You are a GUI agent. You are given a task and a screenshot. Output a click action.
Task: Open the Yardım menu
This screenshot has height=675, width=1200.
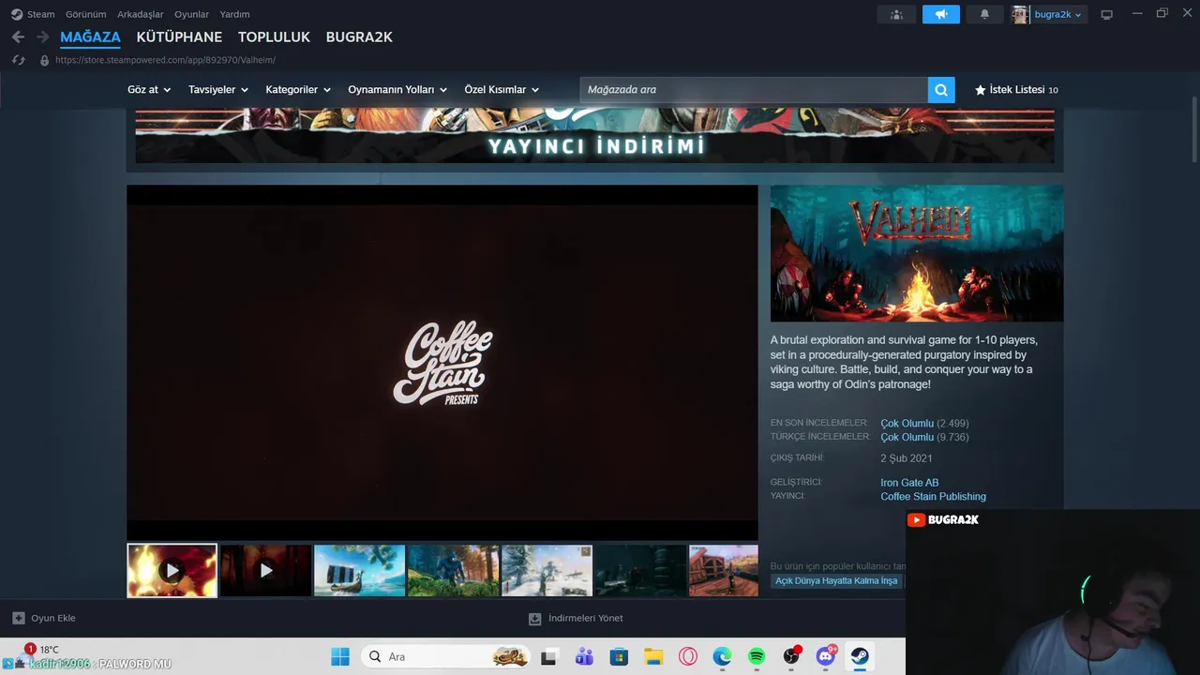pos(234,14)
